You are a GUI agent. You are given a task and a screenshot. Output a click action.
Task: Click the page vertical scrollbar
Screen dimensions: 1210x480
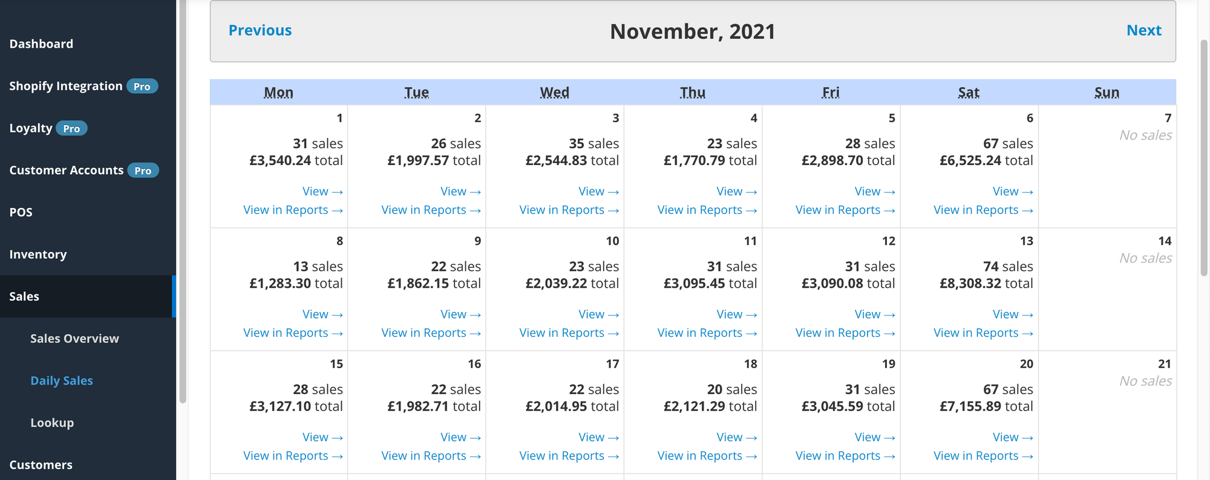pos(1204,157)
